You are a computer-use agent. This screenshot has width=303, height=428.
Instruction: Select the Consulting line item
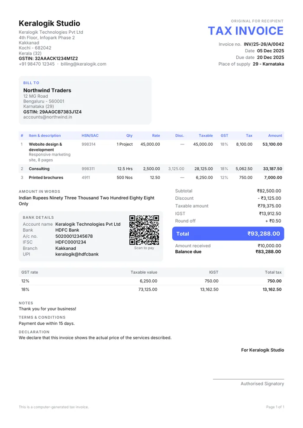[39, 169]
